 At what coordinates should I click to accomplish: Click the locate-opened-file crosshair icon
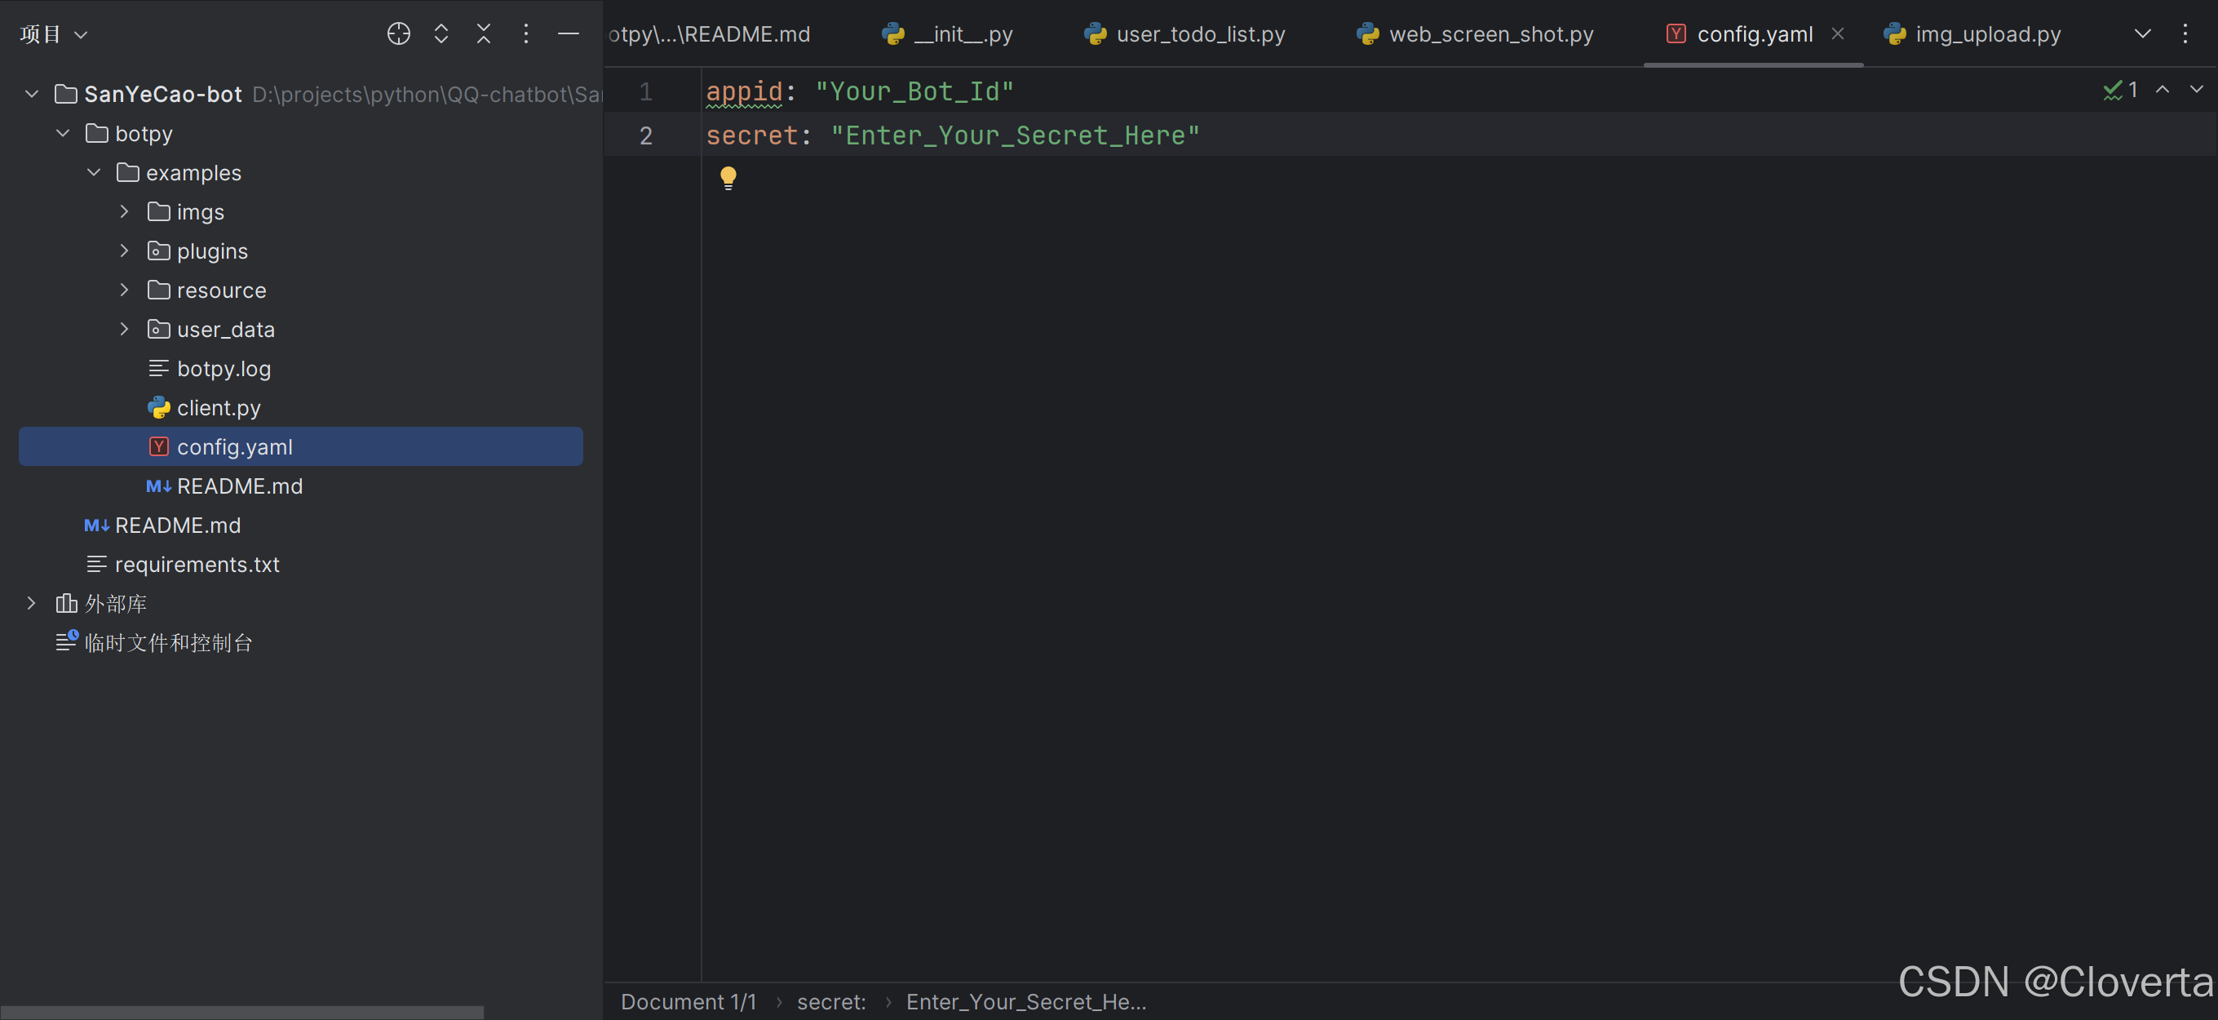398,34
